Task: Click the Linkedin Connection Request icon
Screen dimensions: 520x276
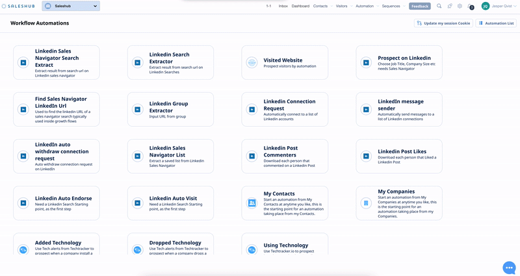Action: tap(252, 109)
